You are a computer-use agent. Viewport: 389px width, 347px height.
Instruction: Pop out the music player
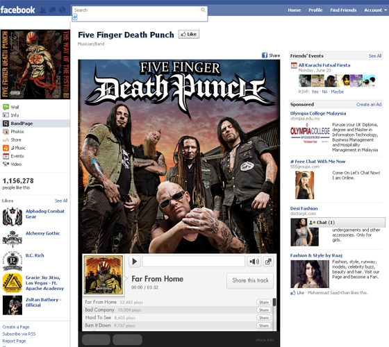(x=268, y=262)
